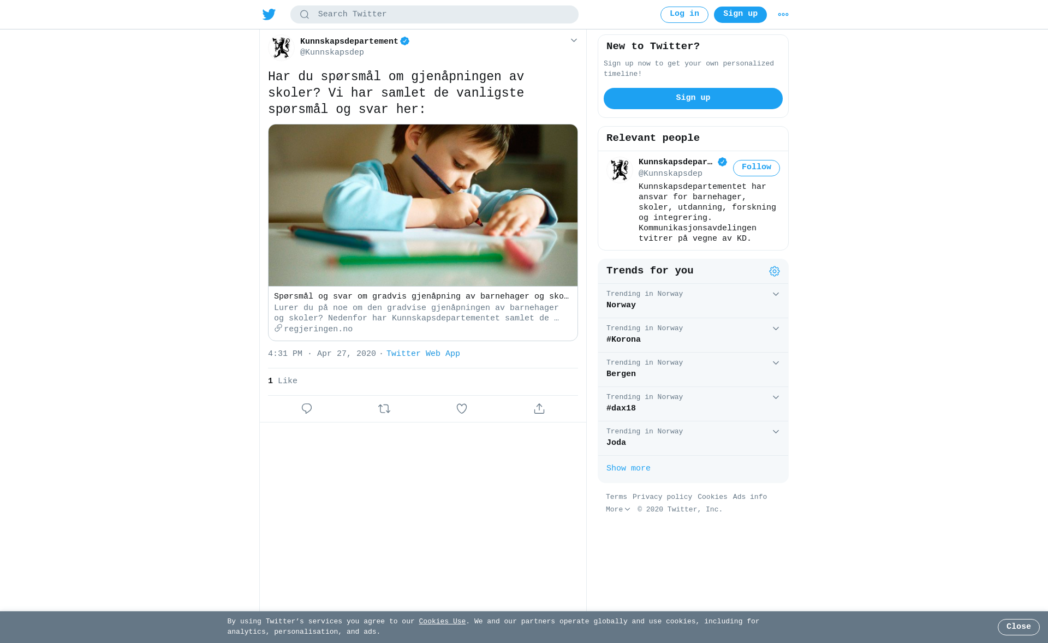Follow the Kunnskapsdep account
This screenshot has height=643, width=1048.
click(x=757, y=168)
